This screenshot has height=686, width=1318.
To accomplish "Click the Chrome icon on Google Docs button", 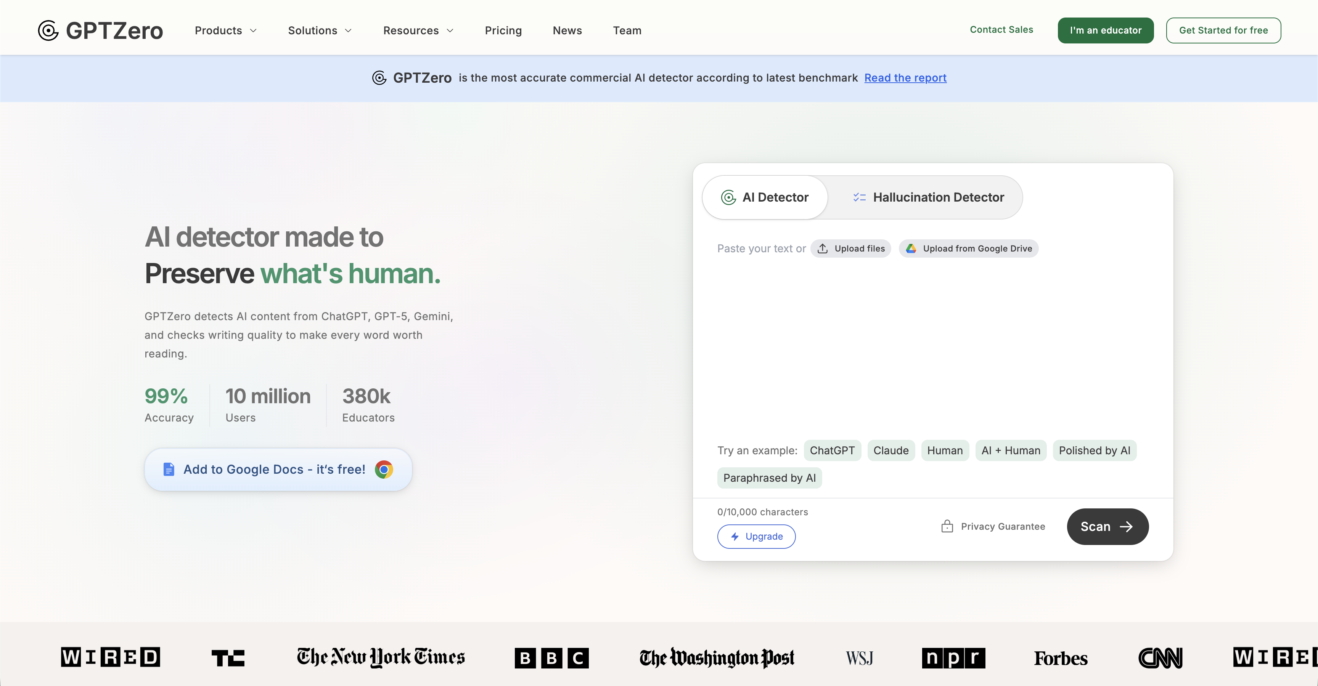I will (384, 469).
